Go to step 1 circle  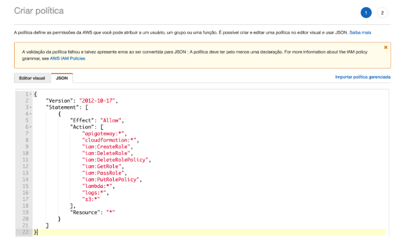[x=366, y=13]
